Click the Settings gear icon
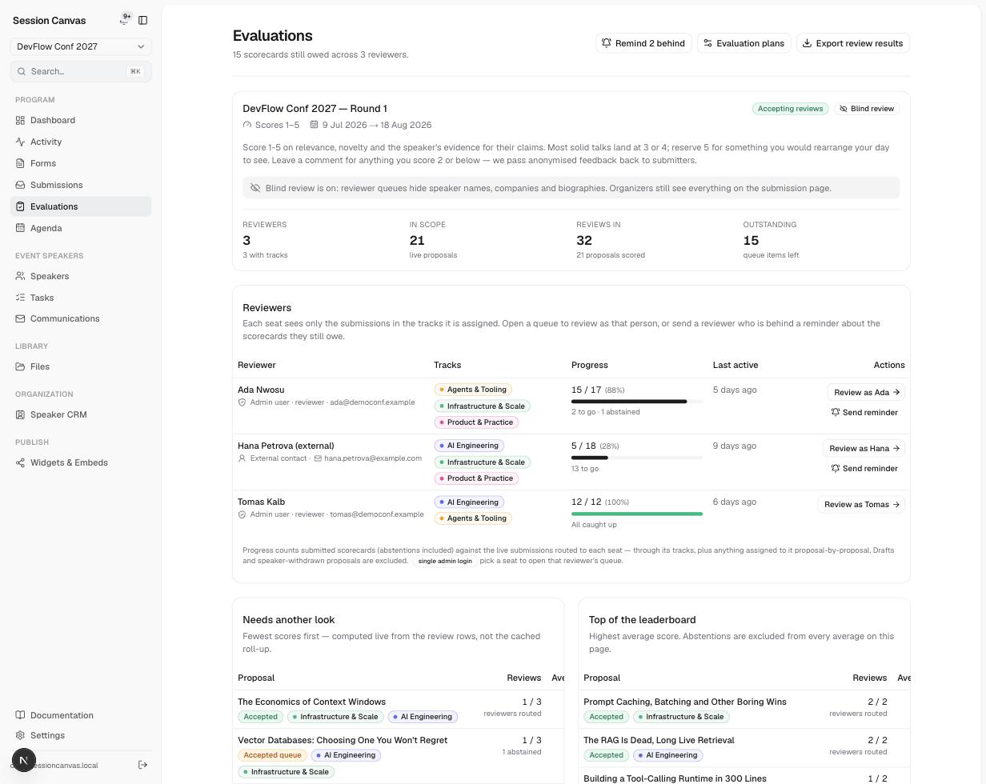 [20, 735]
